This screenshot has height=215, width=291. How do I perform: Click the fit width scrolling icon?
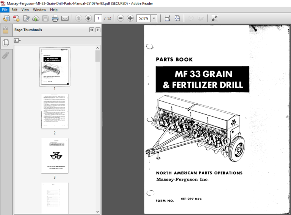click(x=167, y=18)
